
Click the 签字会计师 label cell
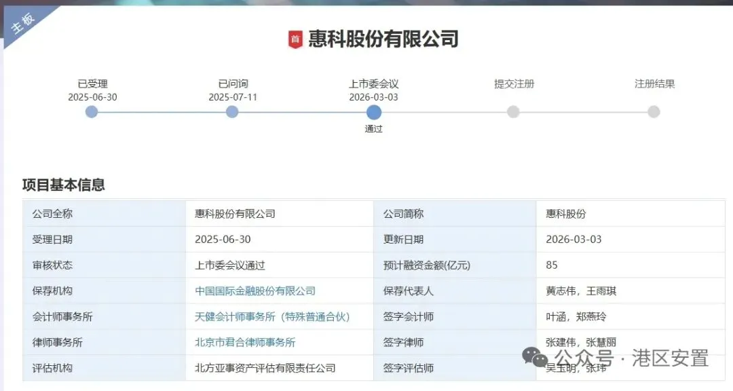point(455,316)
